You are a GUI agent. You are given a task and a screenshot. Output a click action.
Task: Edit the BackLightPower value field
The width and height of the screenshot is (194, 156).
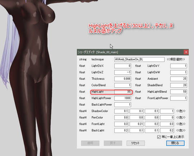coord(123,104)
